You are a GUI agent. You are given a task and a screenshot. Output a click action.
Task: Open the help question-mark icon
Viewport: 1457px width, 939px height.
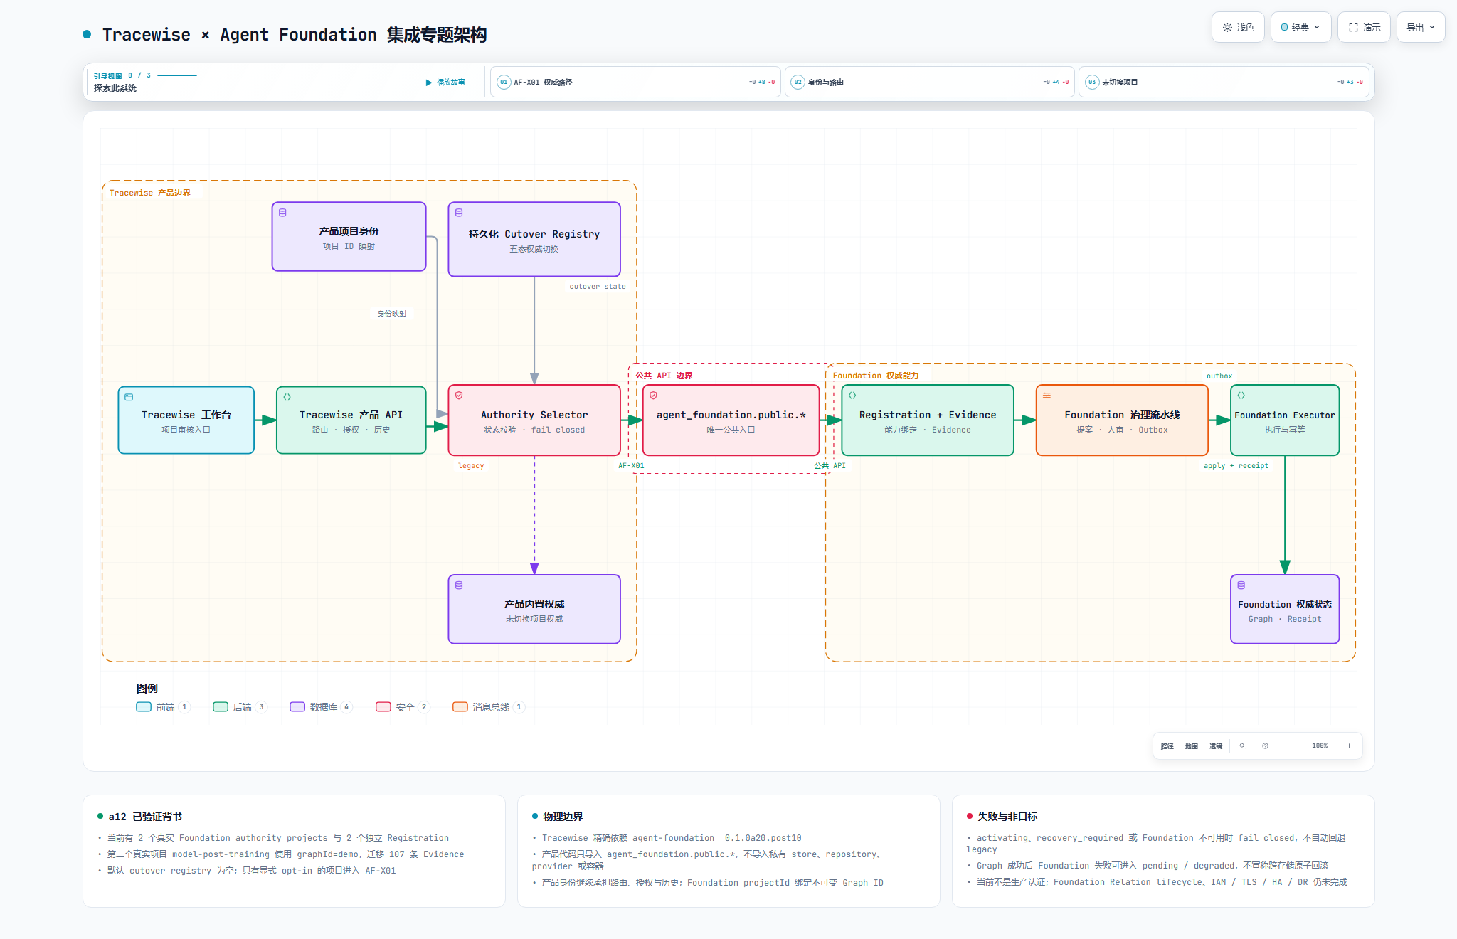point(1266,746)
